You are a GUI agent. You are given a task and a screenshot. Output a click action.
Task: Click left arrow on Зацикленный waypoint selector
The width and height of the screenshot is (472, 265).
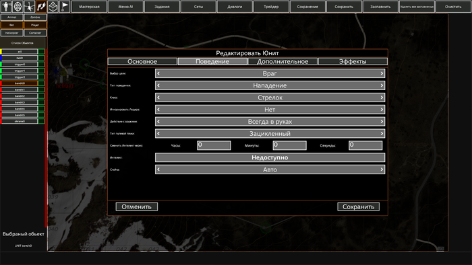click(158, 134)
